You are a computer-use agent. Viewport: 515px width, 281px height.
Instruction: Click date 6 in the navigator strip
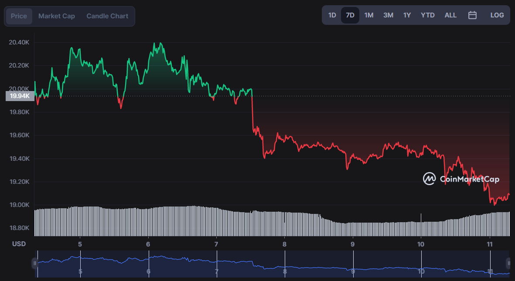coord(148,271)
